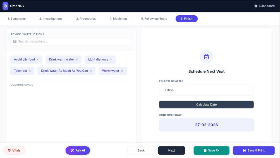Delete the 'Light diet only' chip
Viewport: 280px width, 158px height.
111,59
